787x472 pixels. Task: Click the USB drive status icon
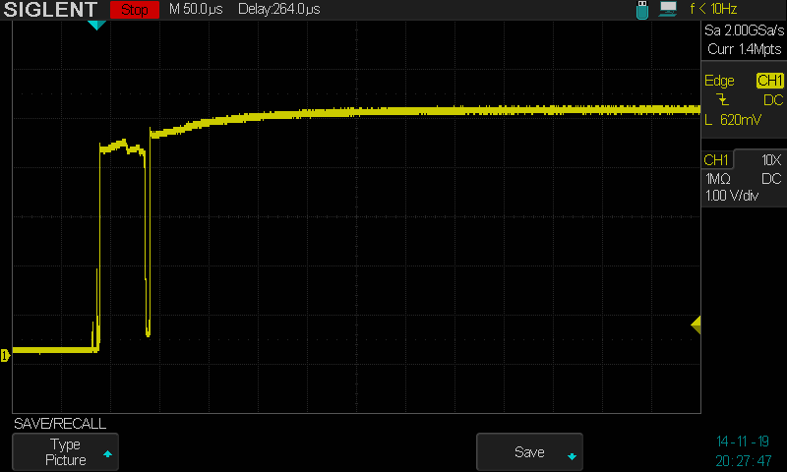tap(644, 9)
